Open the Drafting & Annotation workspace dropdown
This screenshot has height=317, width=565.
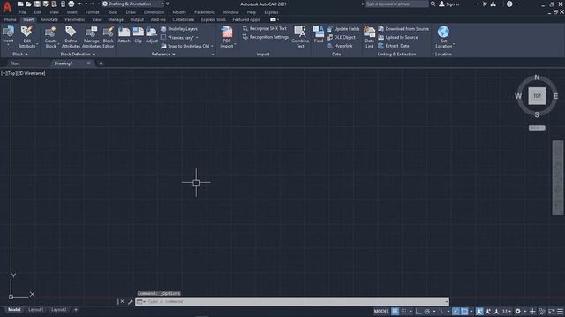tap(133, 4)
